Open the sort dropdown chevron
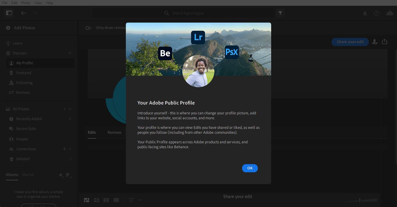 point(141,200)
